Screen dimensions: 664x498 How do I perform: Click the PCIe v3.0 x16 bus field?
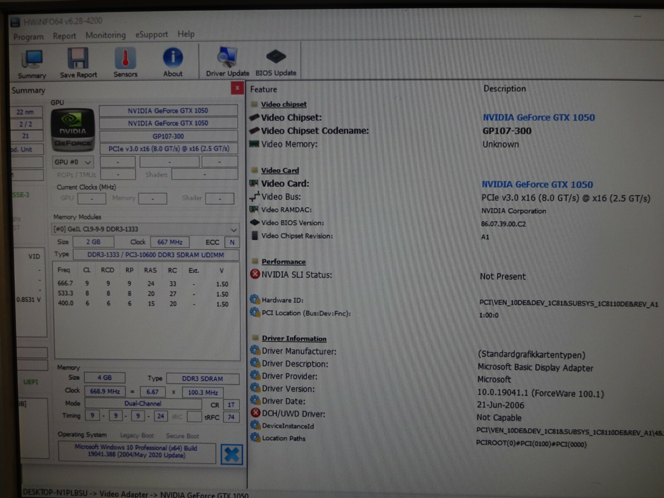(x=168, y=149)
